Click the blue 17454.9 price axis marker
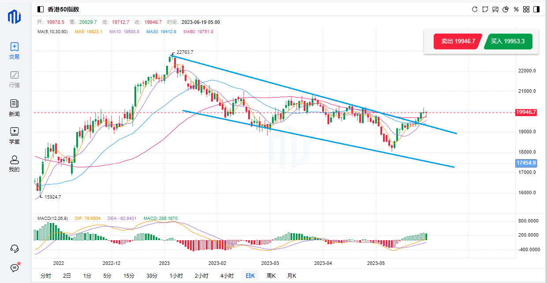The width and height of the screenshot is (547, 283). 526,163
